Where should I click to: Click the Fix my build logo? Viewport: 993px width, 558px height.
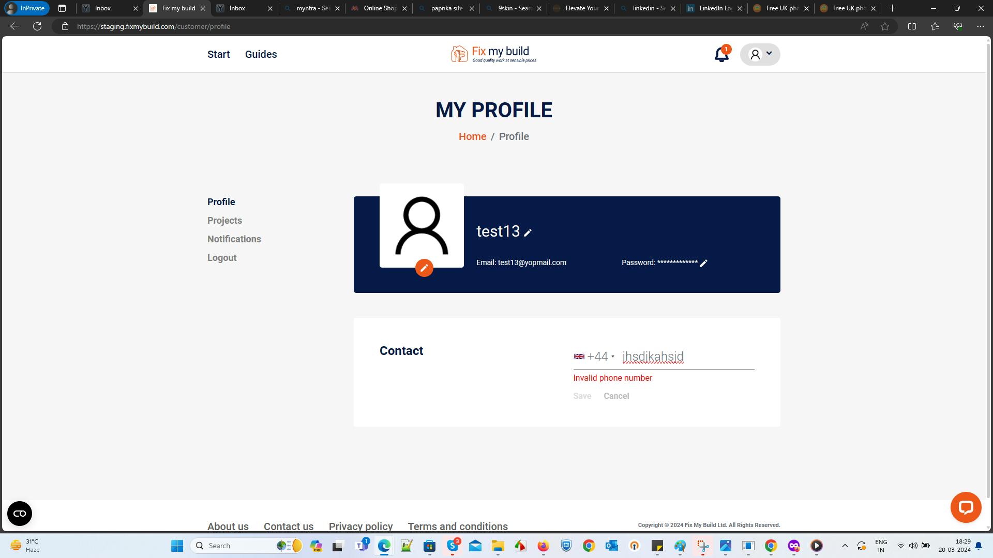[x=493, y=54]
